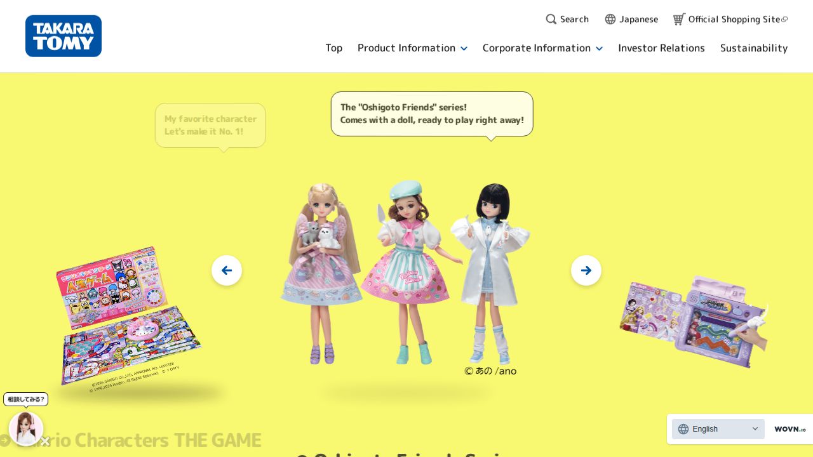Click the shopping cart icon
The image size is (813, 457).
click(679, 19)
